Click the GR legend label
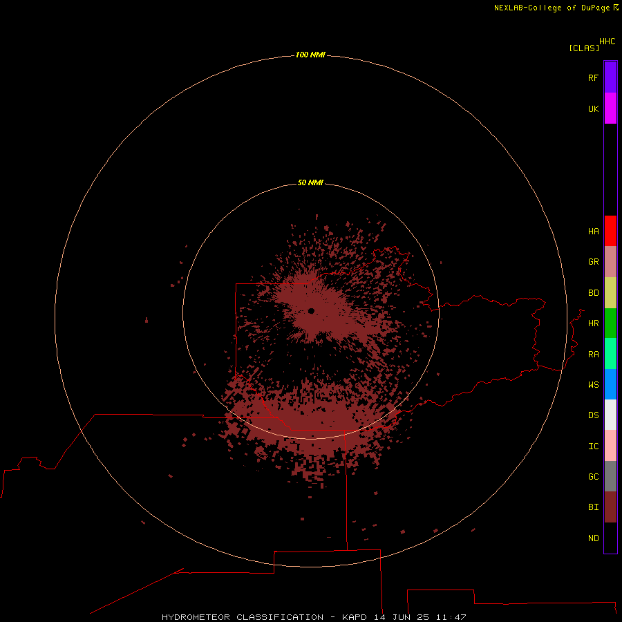 pyautogui.click(x=593, y=262)
